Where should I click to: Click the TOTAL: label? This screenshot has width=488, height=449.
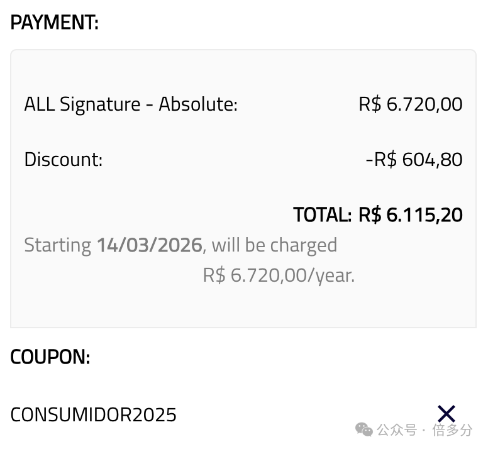323,214
